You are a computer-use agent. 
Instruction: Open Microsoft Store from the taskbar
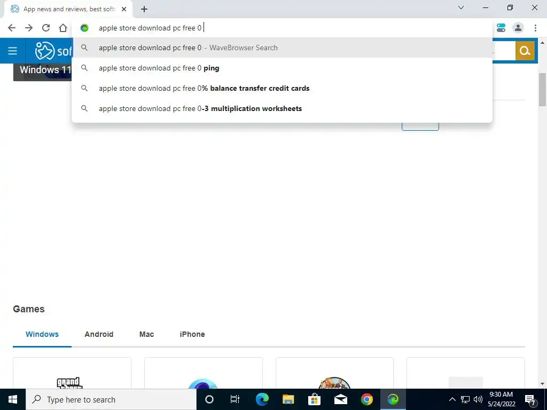[x=314, y=399]
